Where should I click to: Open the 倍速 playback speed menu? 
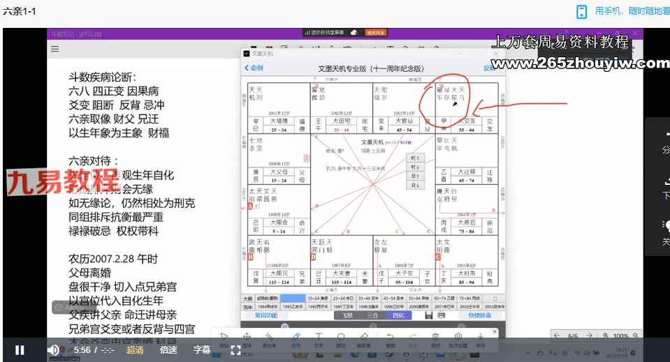tap(168, 350)
